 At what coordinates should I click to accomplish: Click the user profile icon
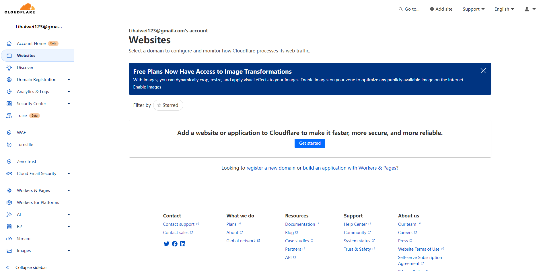[x=527, y=9]
